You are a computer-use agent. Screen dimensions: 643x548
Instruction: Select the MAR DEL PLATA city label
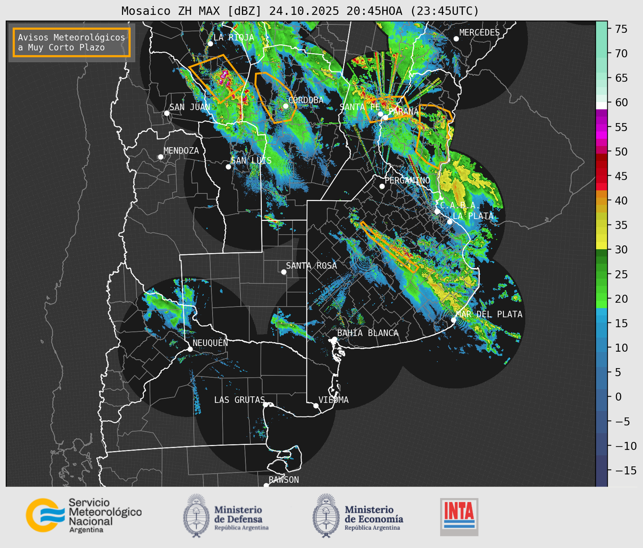click(x=489, y=314)
